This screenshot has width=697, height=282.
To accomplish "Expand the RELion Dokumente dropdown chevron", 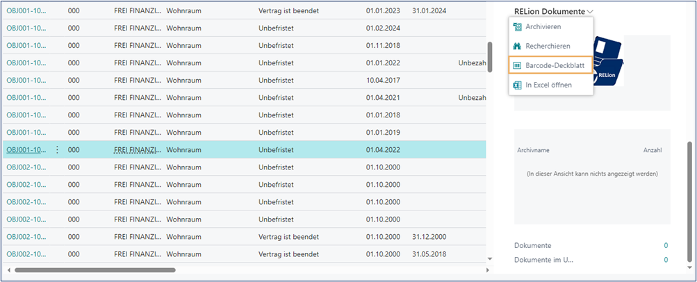I will [590, 12].
